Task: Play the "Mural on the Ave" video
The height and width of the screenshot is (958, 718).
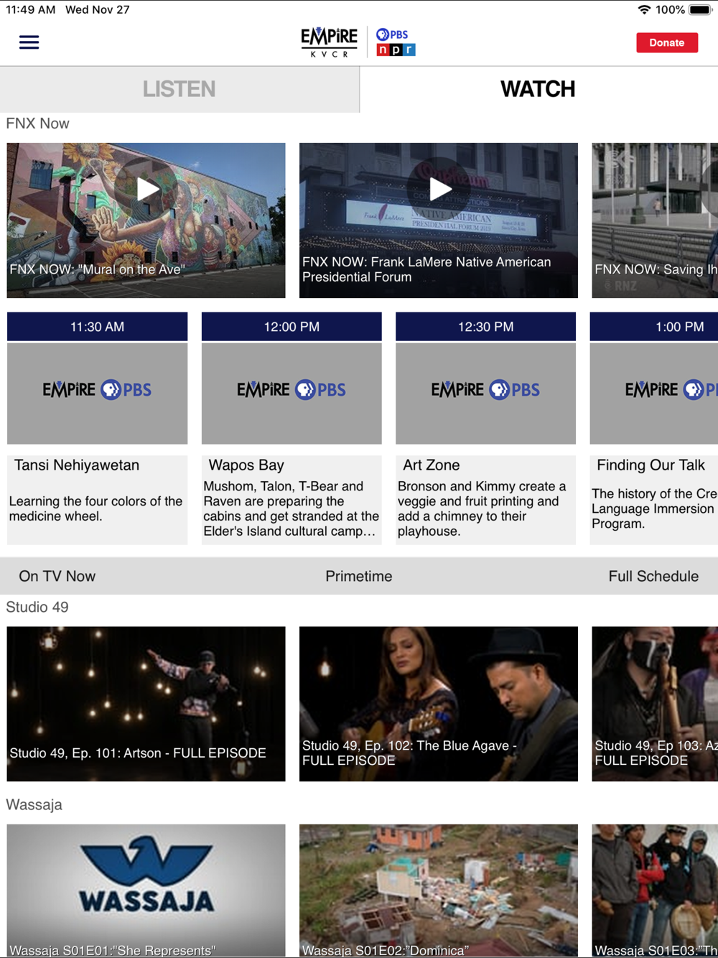Action: [x=146, y=190]
